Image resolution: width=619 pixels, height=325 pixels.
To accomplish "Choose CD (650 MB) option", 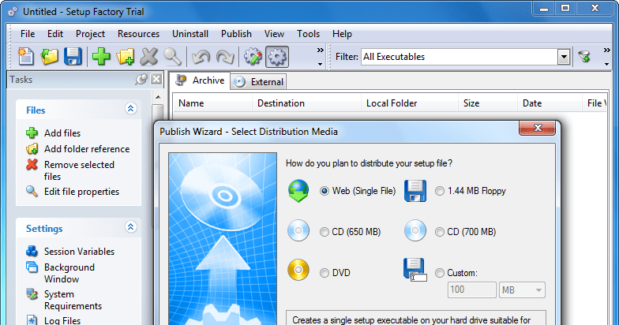I will click(x=324, y=232).
